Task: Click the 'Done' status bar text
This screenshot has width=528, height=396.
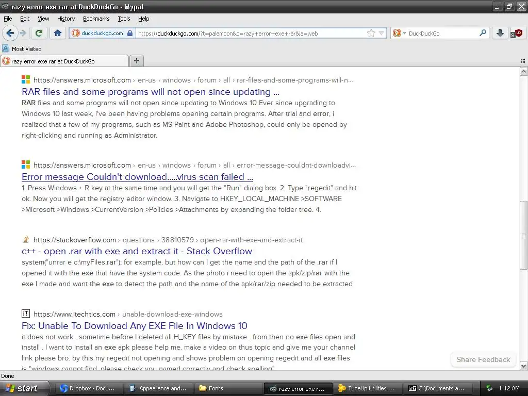Action: click(7, 376)
